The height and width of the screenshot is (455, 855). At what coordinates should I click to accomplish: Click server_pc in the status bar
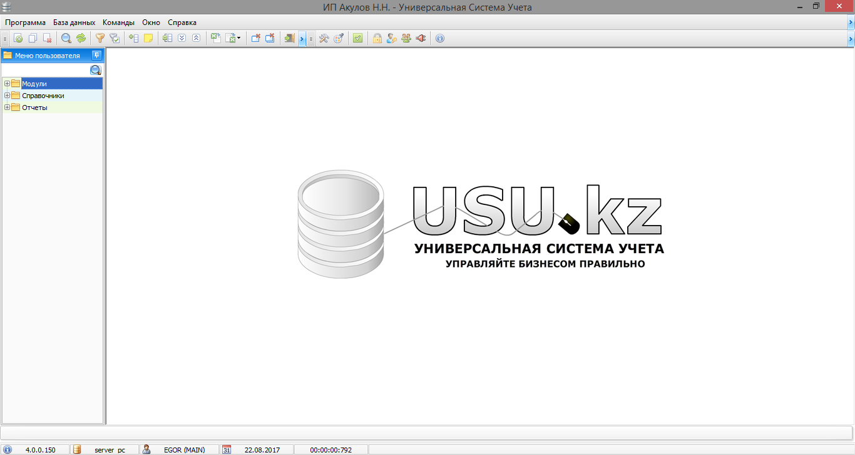(x=110, y=450)
